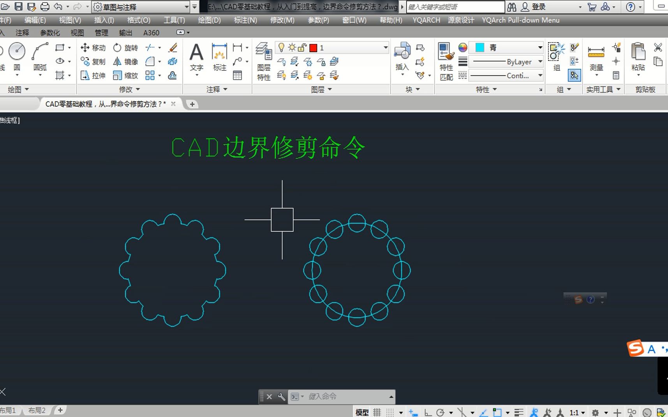Select the Rotate (旋转) tool

[x=125, y=47]
